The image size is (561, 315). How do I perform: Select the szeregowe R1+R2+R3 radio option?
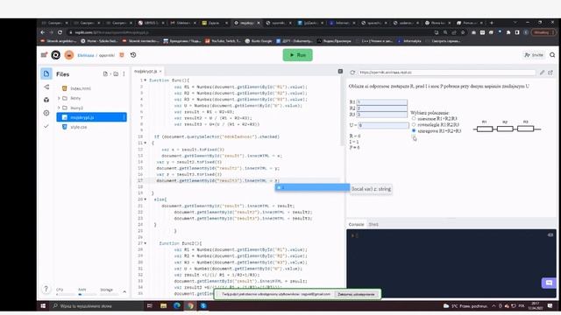(x=414, y=130)
